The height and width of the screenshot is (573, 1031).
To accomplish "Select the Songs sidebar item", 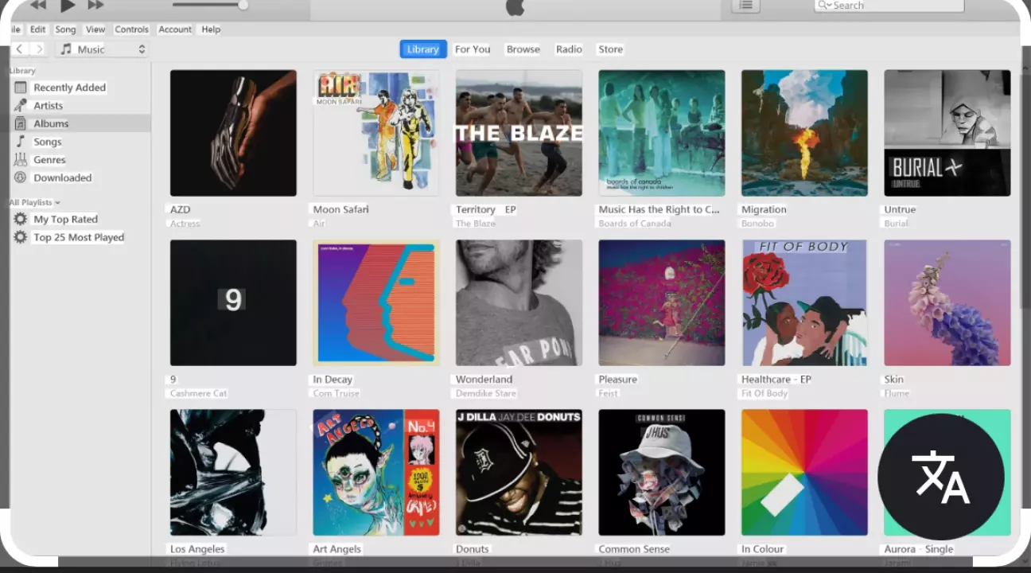I will [x=47, y=142].
